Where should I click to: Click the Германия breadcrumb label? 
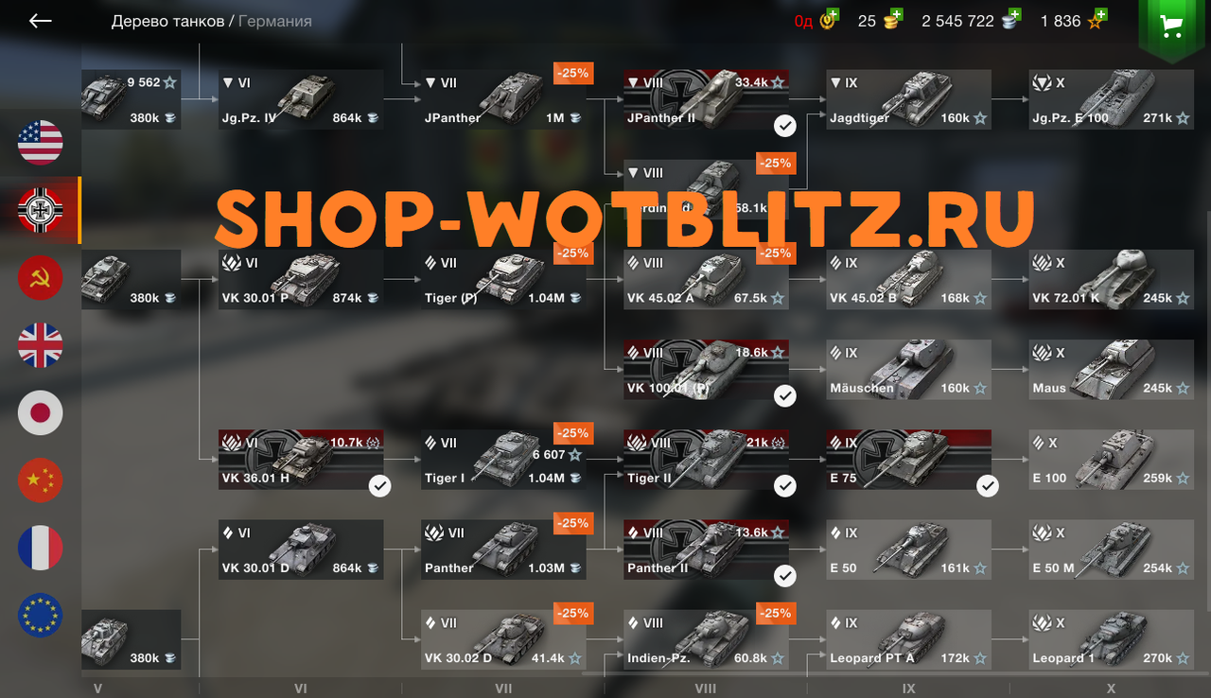coord(274,21)
